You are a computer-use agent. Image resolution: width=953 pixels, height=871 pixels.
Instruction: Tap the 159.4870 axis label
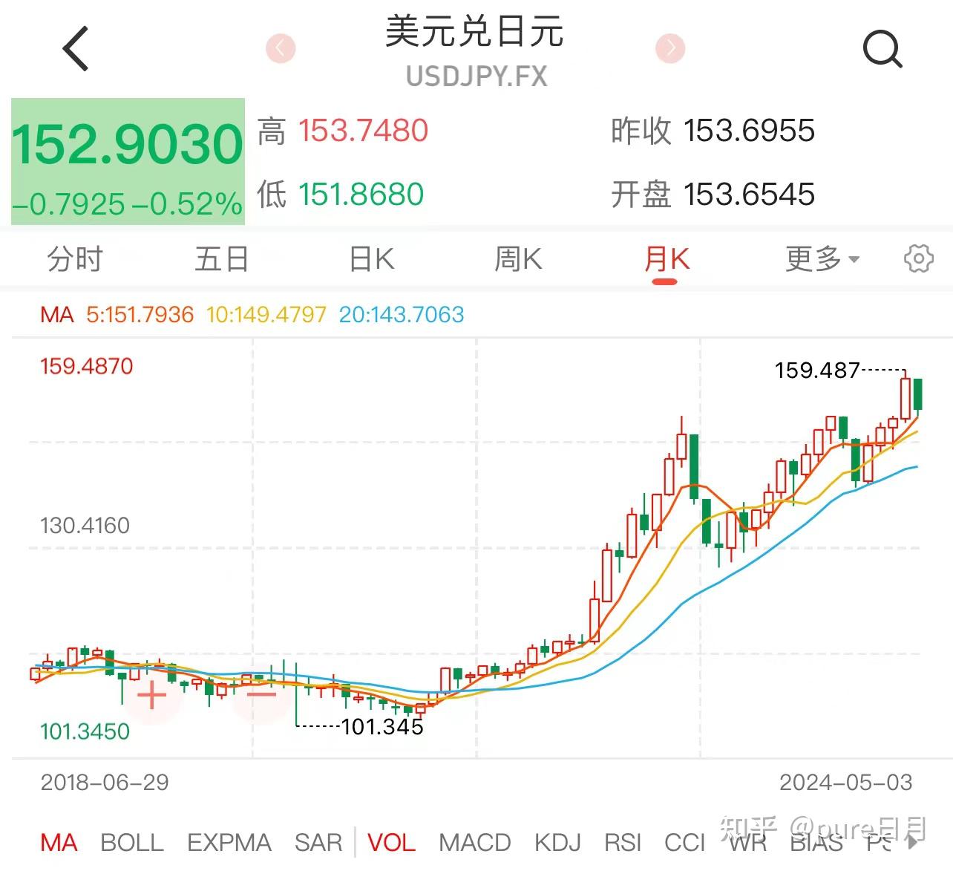click(x=87, y=366)
